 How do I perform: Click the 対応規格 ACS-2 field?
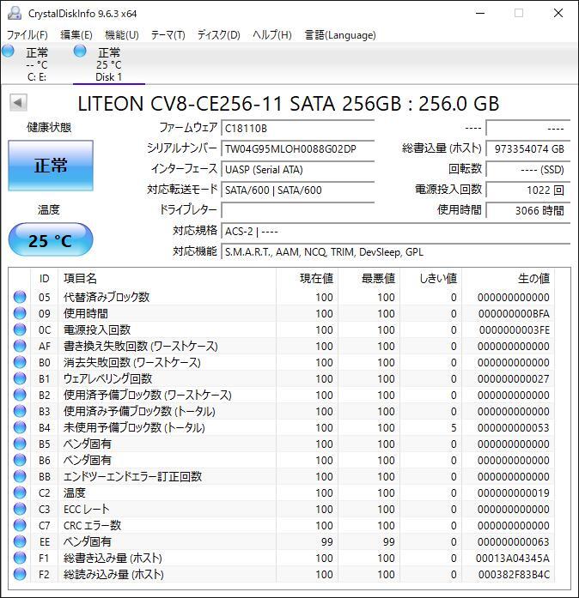(x=395, y=231)
